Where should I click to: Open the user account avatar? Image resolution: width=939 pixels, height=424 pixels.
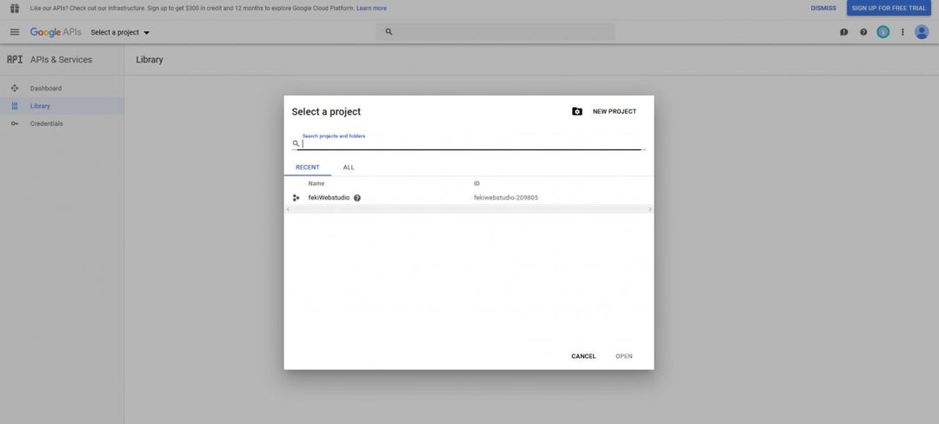point(922,32)
